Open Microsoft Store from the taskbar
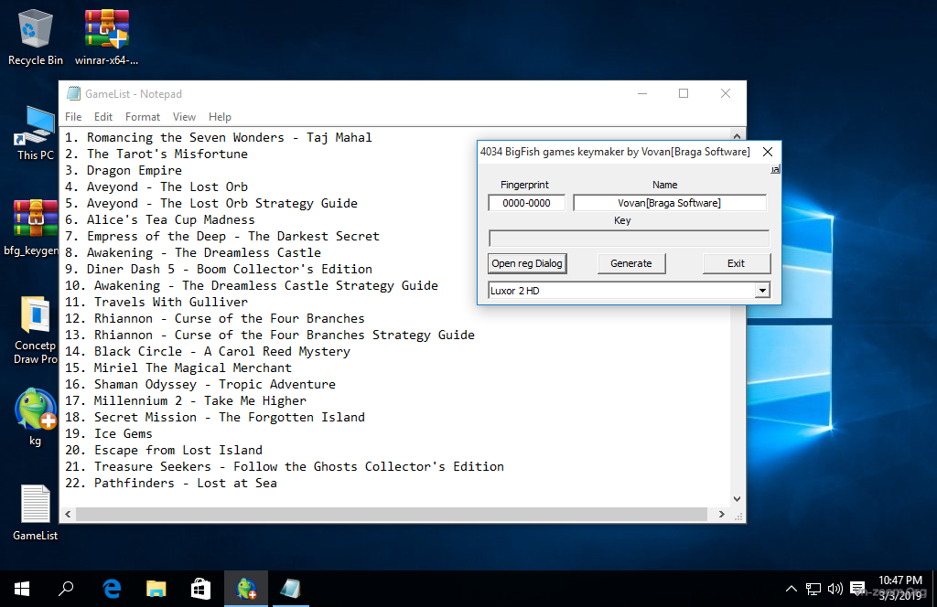The image size is (937, 607). pos(200,589)
